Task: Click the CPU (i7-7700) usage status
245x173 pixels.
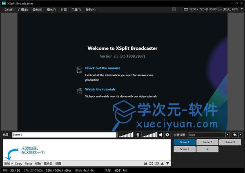Action: [x=47, y=171]
